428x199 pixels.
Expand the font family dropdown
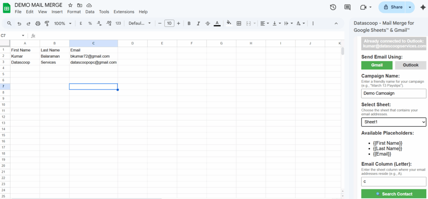[140, 23]
